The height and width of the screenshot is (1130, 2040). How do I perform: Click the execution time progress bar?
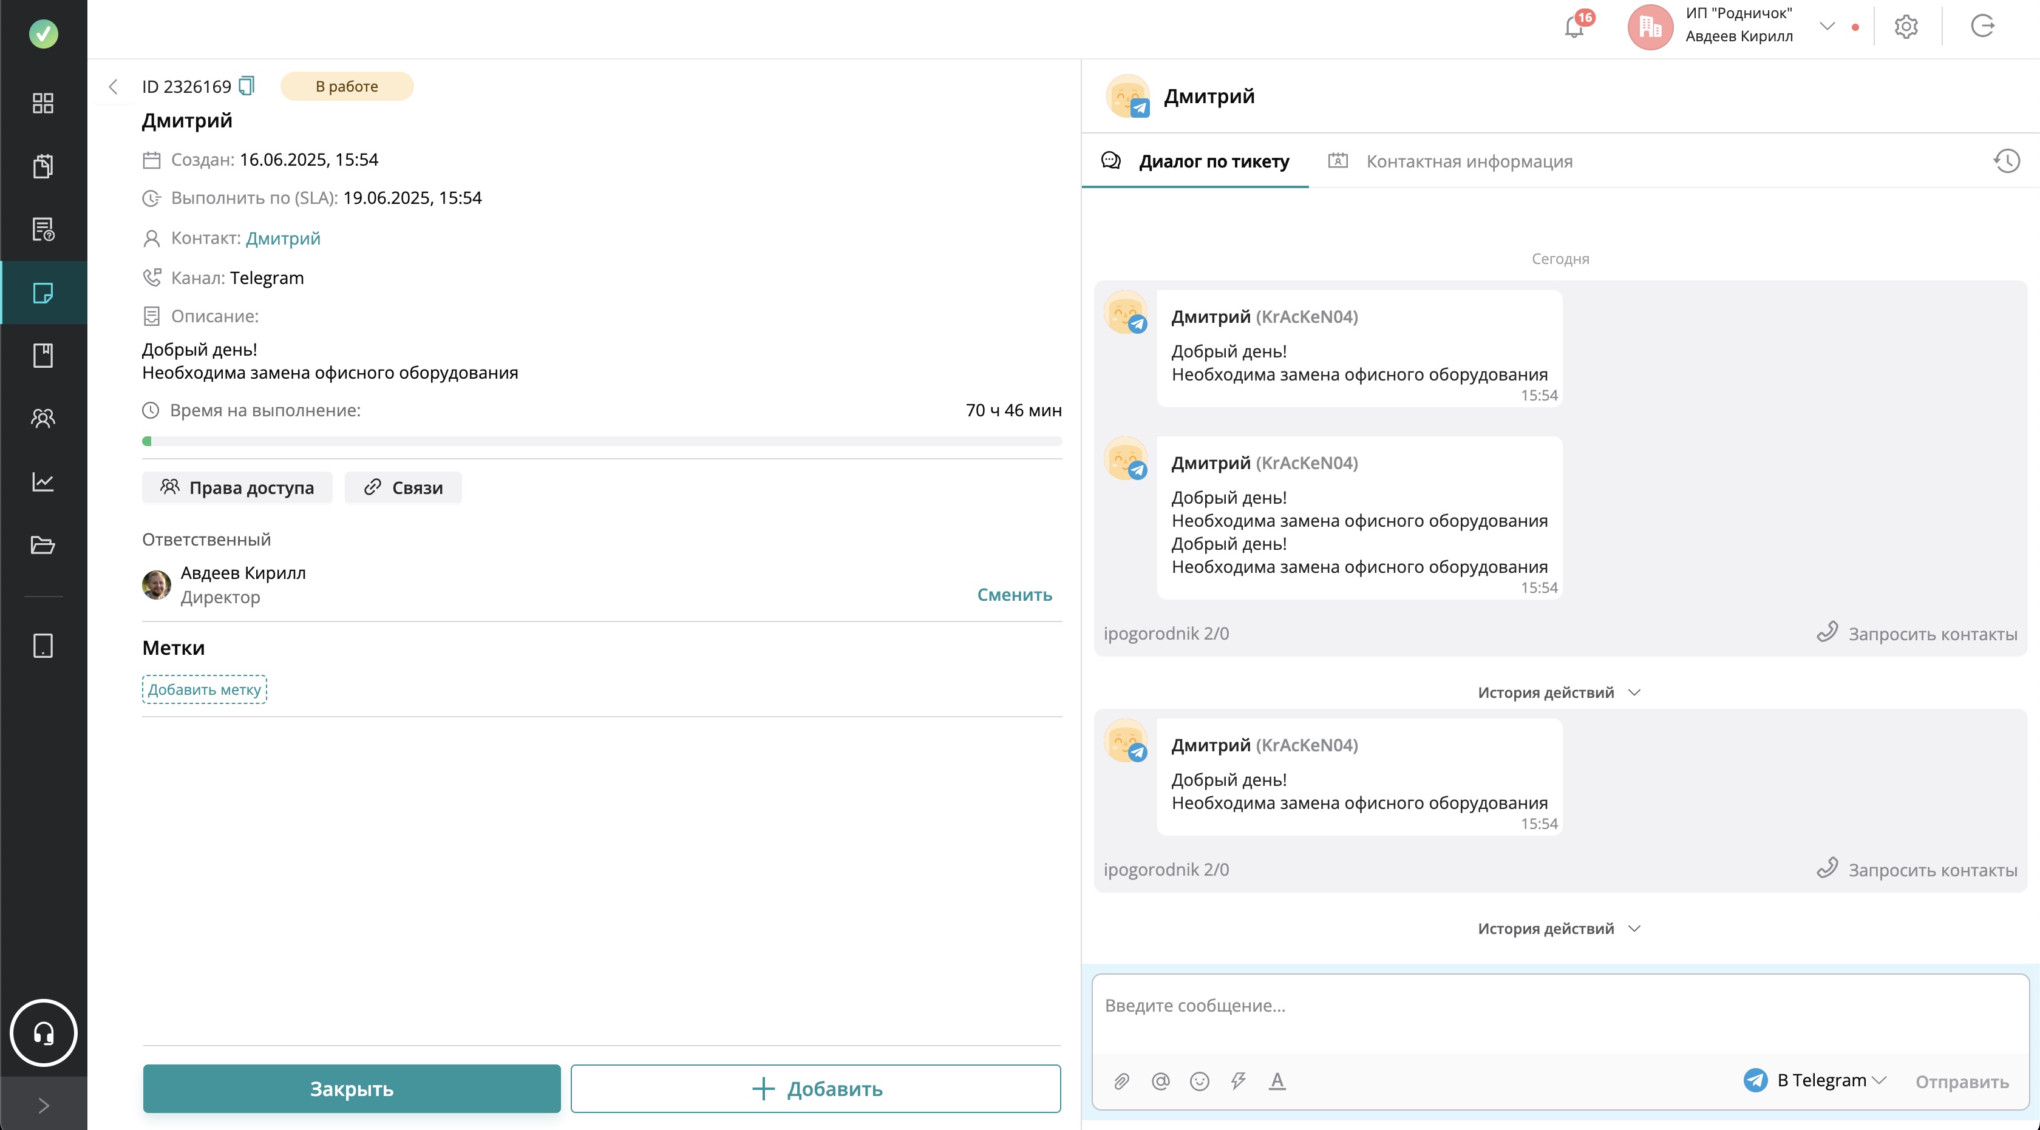(x=602, y=442)
